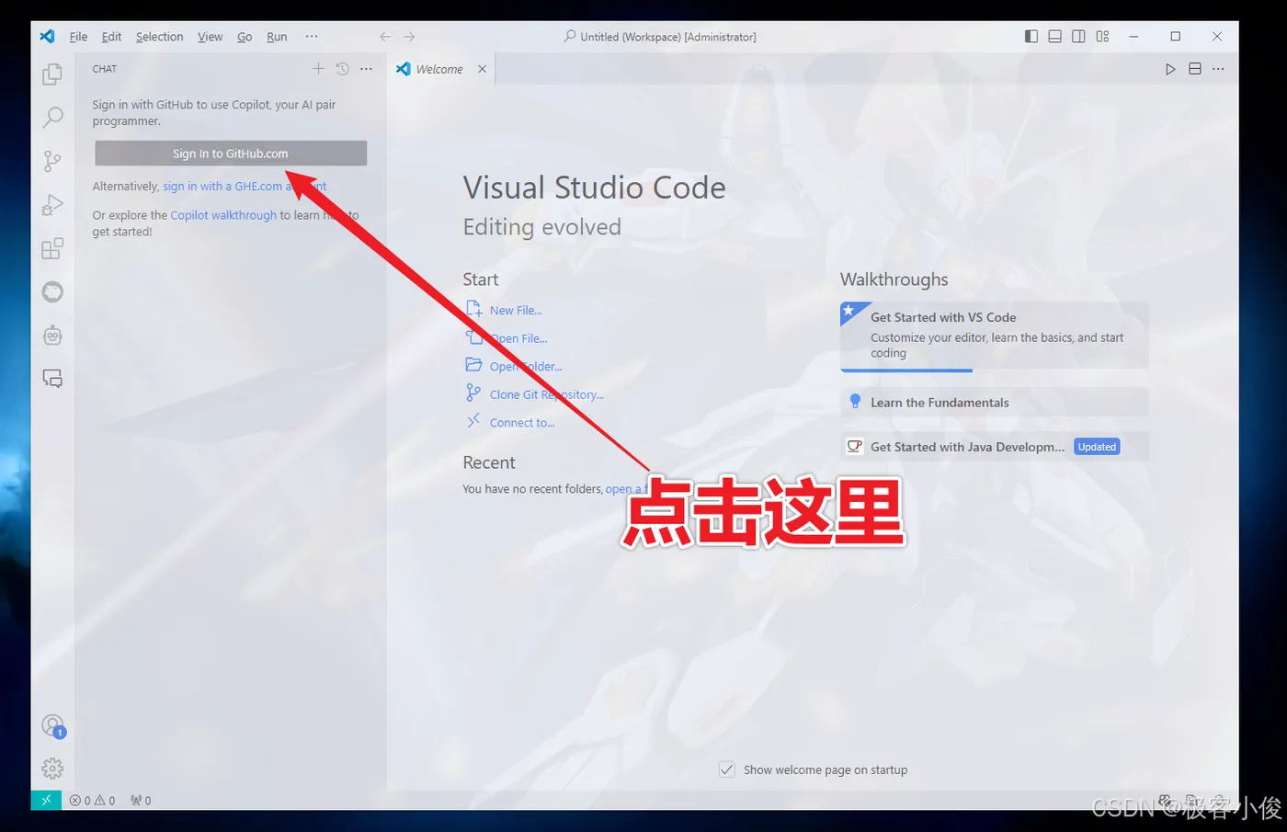Click Clone Git Repository... link
This screenshot has height=832, width=1287.
[547, 394]
